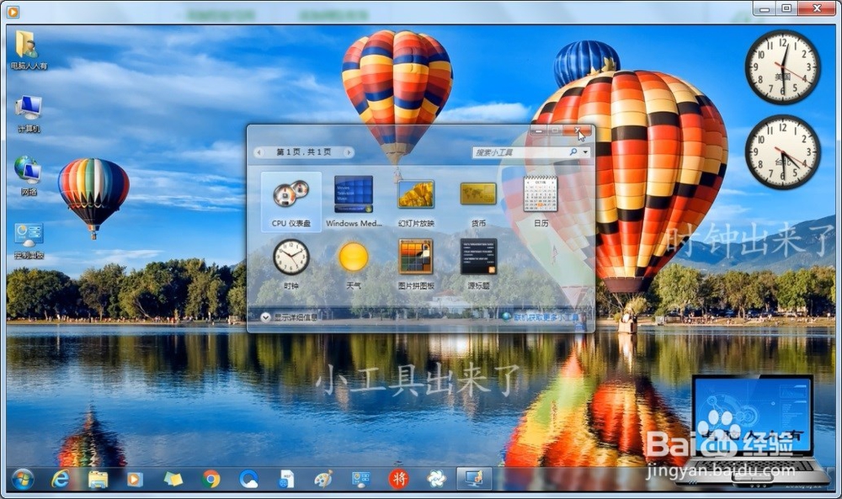Choose the 时钟 clock gadget in gallery
Image resolution: width=842 pixels, height=499 pixels.
click(291, 264)
